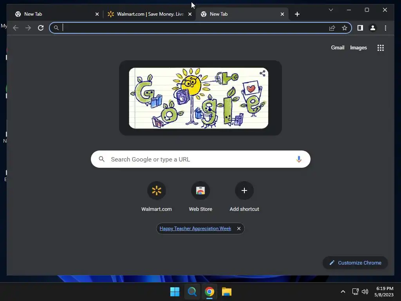Share this page icon in address bar
The height and width of the screenshot is (301, 401).
332,28
